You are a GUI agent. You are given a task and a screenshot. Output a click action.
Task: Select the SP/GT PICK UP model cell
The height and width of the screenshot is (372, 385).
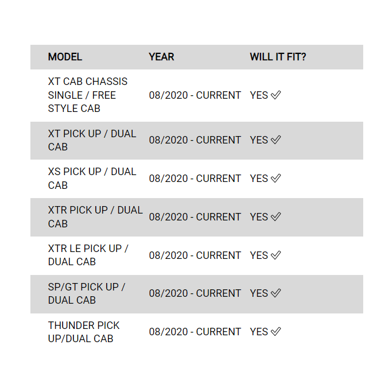point(87,293)
